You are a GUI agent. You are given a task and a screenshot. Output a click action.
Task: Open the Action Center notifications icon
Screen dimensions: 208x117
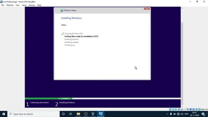[203, 114]
